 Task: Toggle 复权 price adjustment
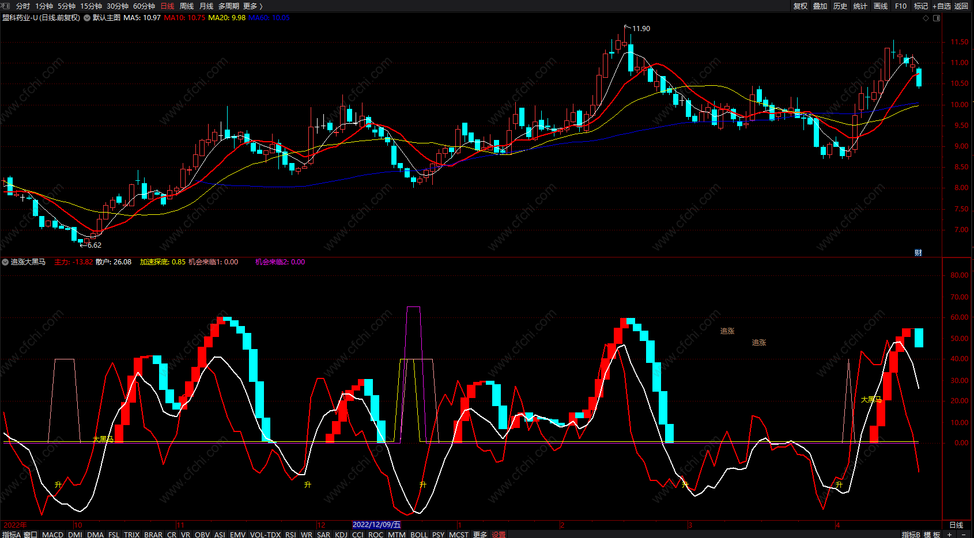[801, 6]
